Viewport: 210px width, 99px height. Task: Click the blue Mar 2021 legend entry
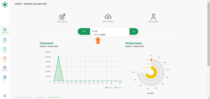[x=118, y=88]
